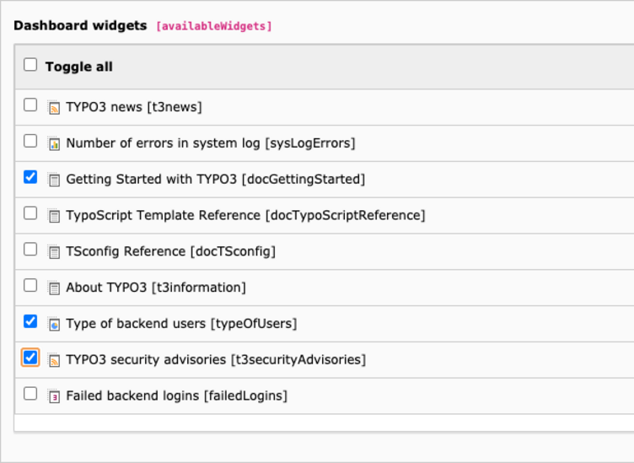
Task: Click the TSconfig Reference [docTSconfig] label
Action: tap(170, 251)
